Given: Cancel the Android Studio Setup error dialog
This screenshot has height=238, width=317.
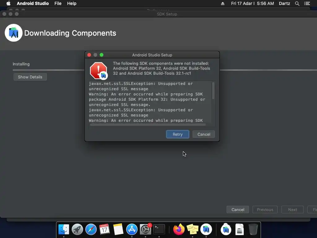Looking at the screenshot, I should pyautogui.click(x=204, y=134).
